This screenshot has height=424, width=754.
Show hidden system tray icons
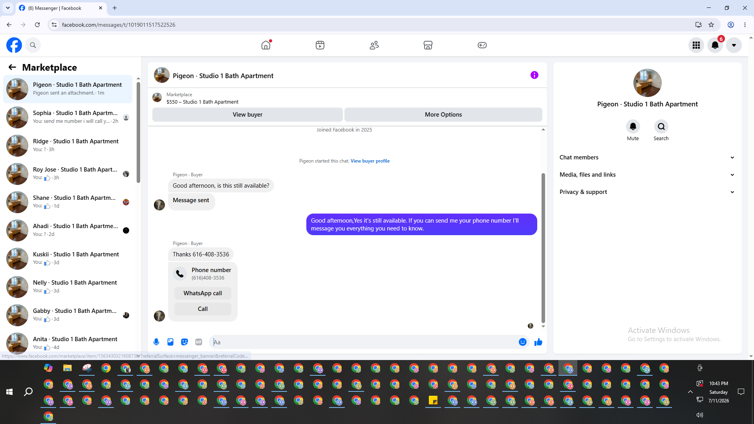(690, 392)
